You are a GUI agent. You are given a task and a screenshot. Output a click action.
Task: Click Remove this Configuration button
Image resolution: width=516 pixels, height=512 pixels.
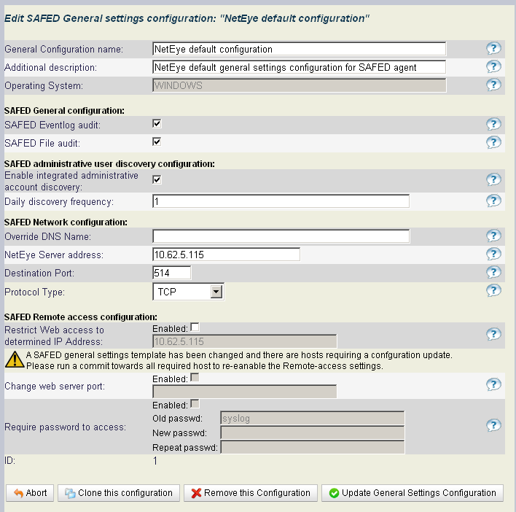coord(251,493)
